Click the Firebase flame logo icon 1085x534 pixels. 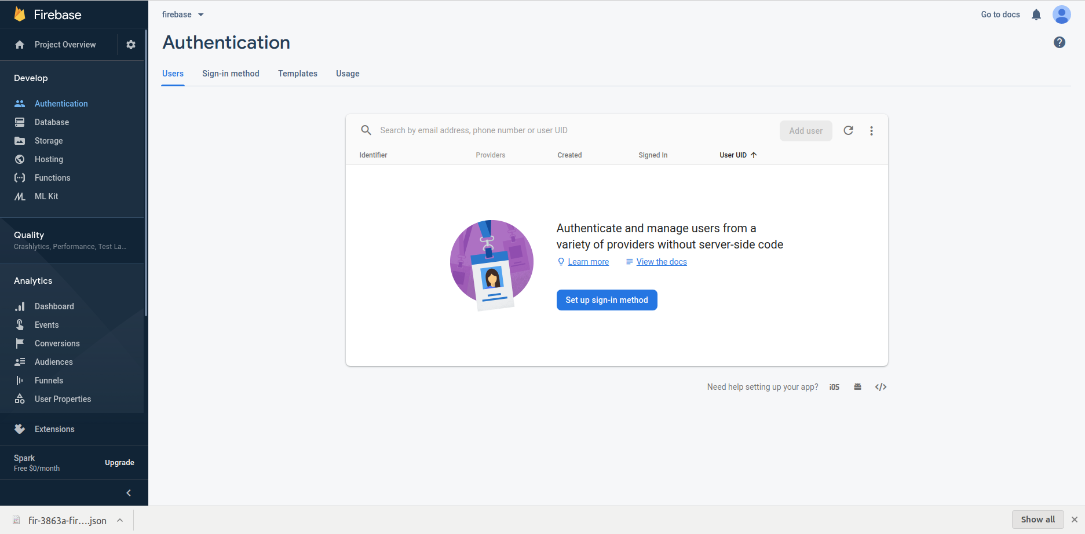[20, 14]
